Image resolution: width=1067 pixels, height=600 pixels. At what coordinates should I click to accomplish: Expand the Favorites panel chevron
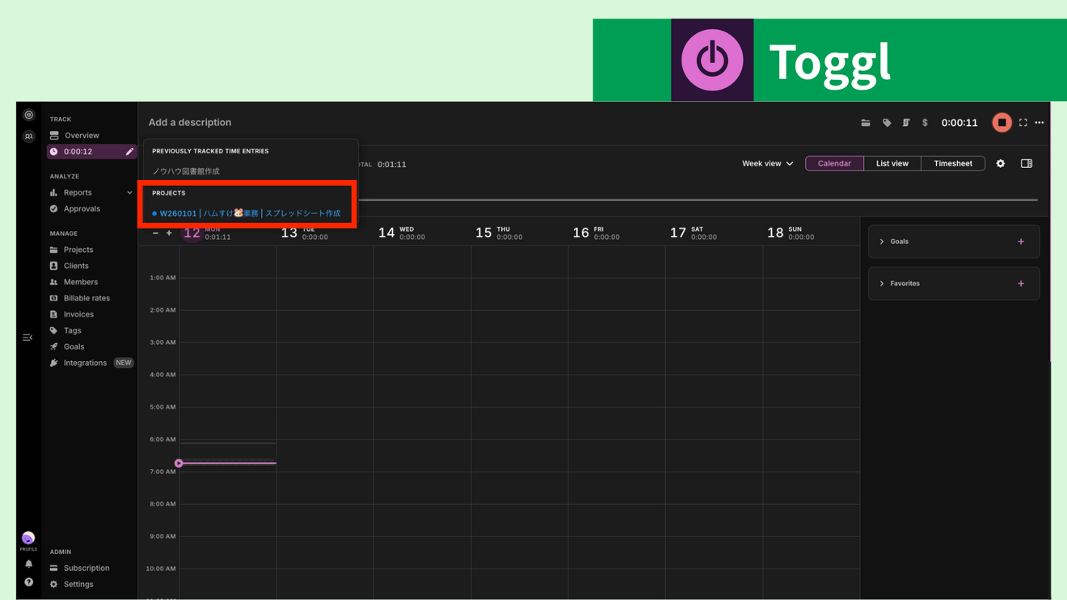(x=882, y=283)
